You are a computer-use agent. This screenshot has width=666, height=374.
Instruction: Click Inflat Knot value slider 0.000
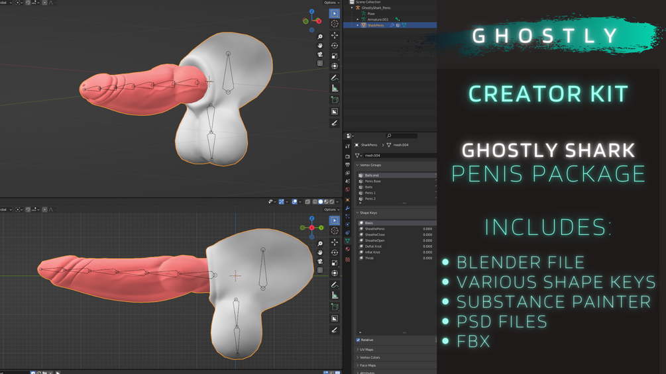coord(427,252)
